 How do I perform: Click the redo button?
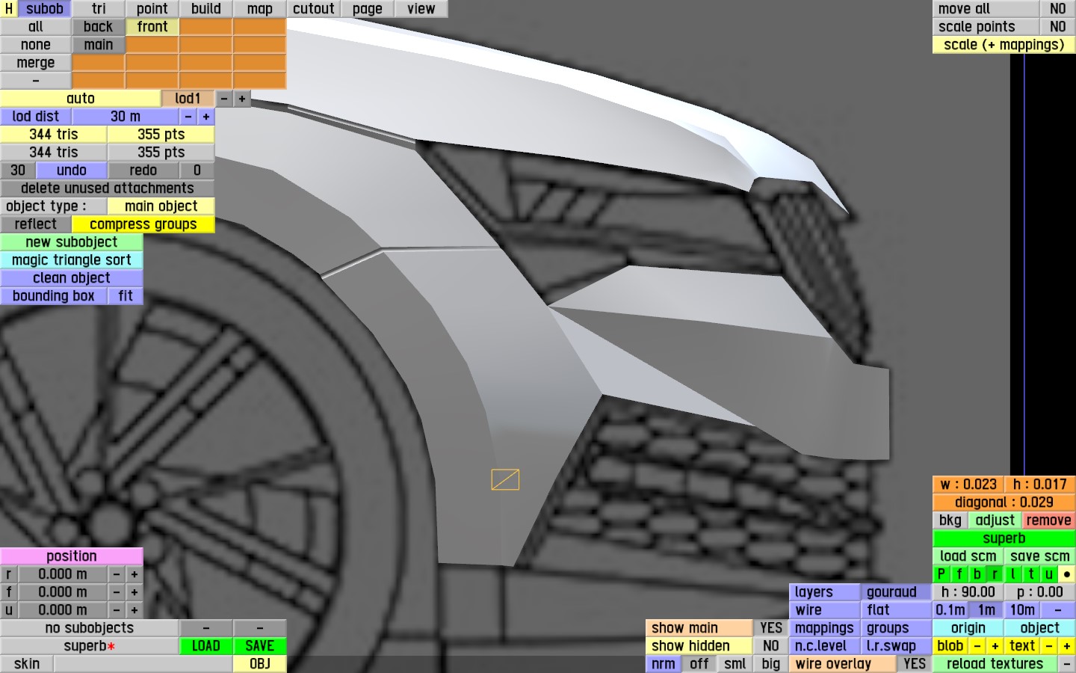pyautogui.click(x=143, y=170)
